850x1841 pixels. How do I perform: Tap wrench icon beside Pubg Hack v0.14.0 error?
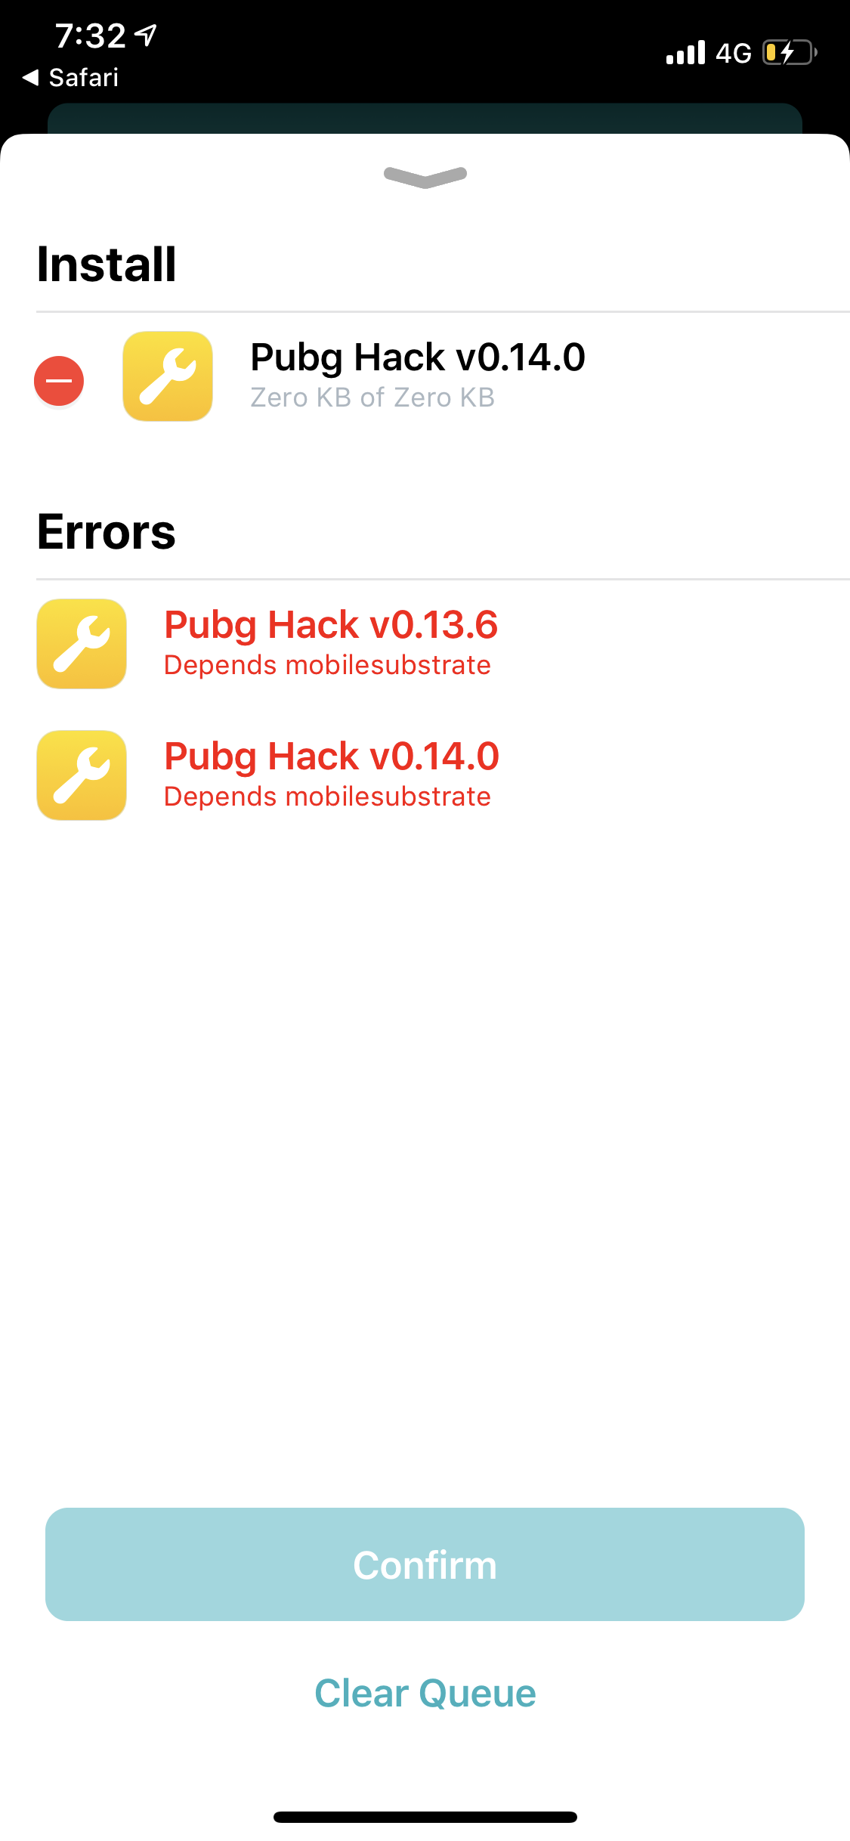tap(82, 775)
